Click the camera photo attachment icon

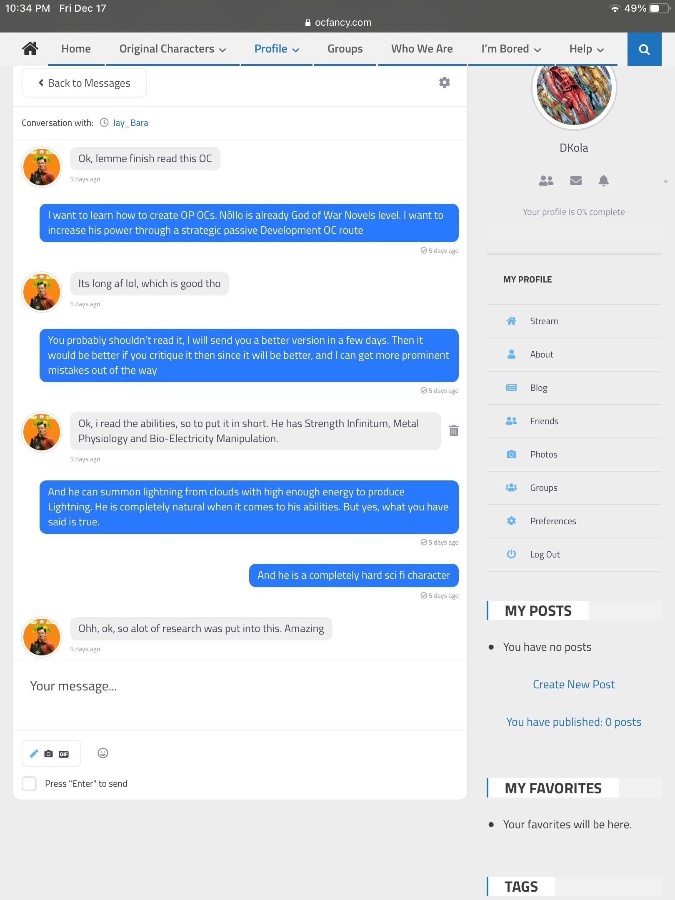[49, 753]
